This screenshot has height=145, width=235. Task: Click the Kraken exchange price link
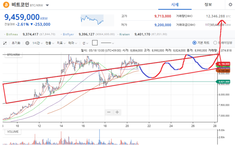(x=142, y=34)
